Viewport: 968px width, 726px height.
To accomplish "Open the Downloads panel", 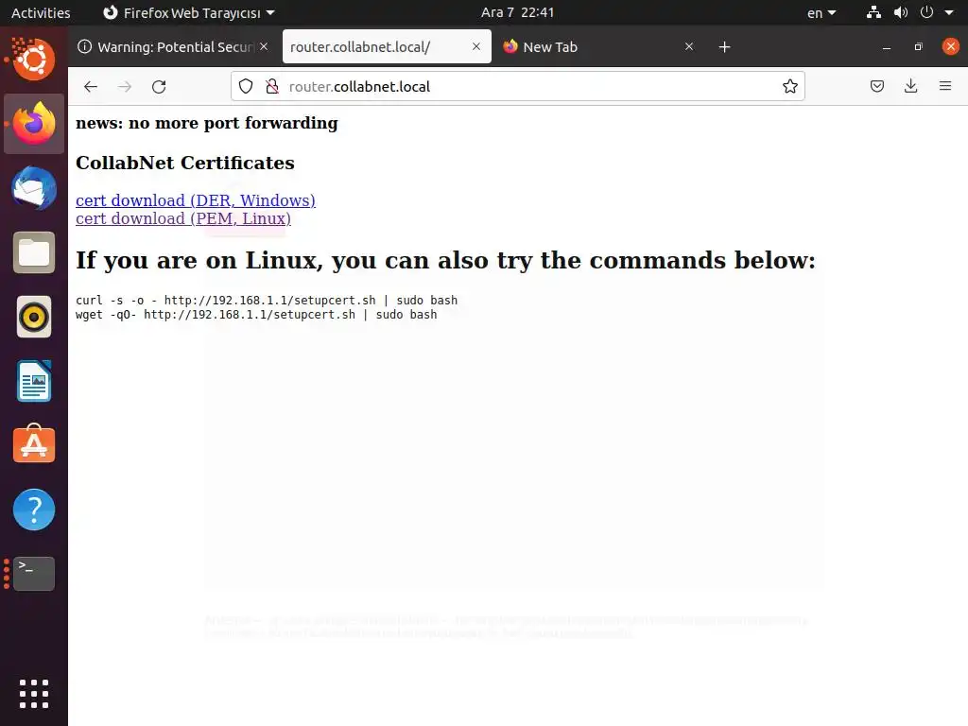I will [x=910, y=86].
